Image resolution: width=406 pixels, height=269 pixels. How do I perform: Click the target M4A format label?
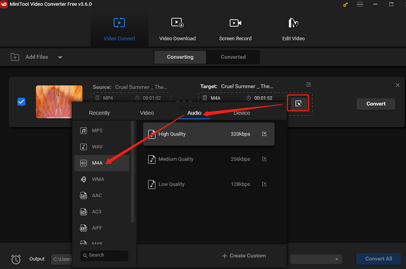coord(215,98)
